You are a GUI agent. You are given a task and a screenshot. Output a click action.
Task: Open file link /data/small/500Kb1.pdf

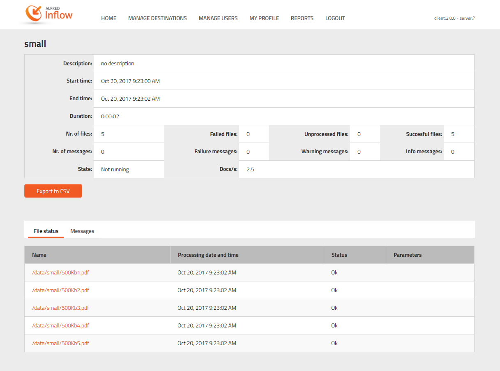[x=60, y=272]
